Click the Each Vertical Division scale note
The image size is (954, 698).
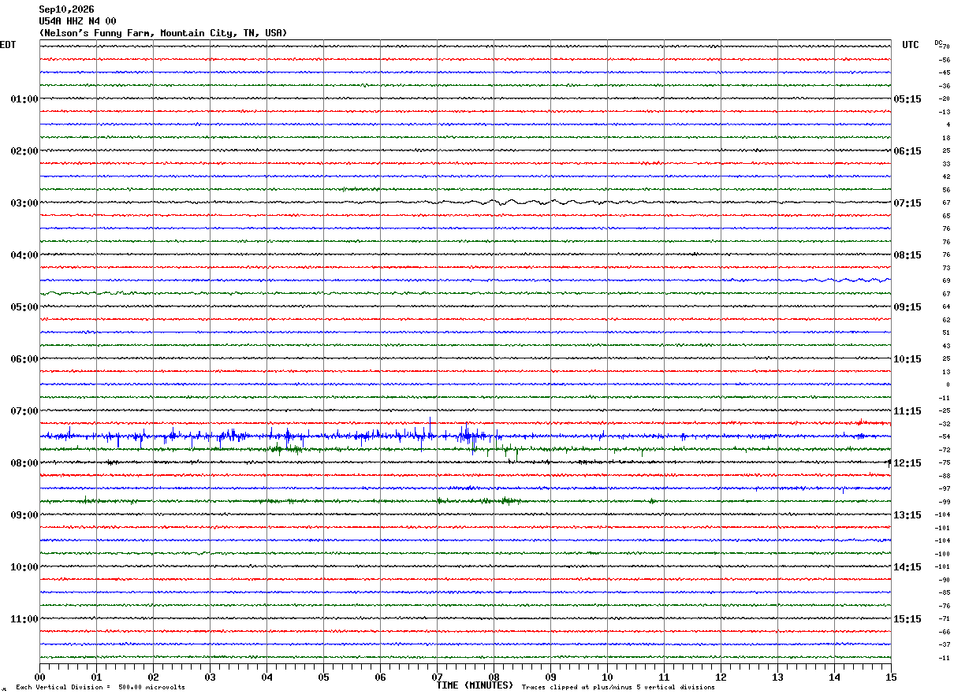(100, 688)
